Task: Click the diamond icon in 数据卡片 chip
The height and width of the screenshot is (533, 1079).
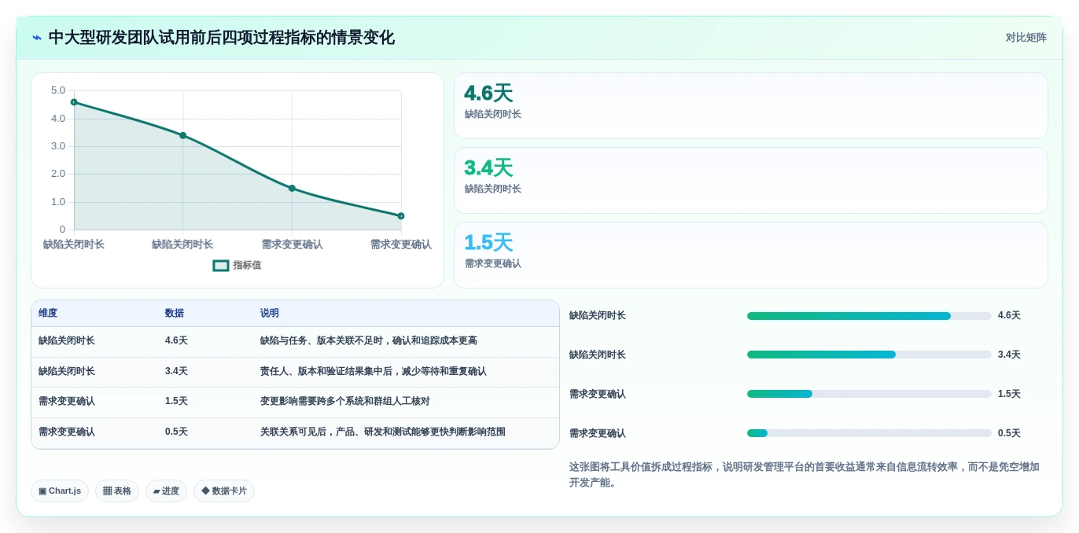Action: [205, 491]
